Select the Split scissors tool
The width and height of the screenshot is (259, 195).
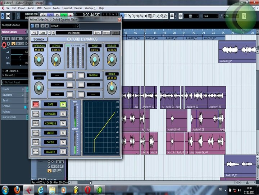[130, 16]
